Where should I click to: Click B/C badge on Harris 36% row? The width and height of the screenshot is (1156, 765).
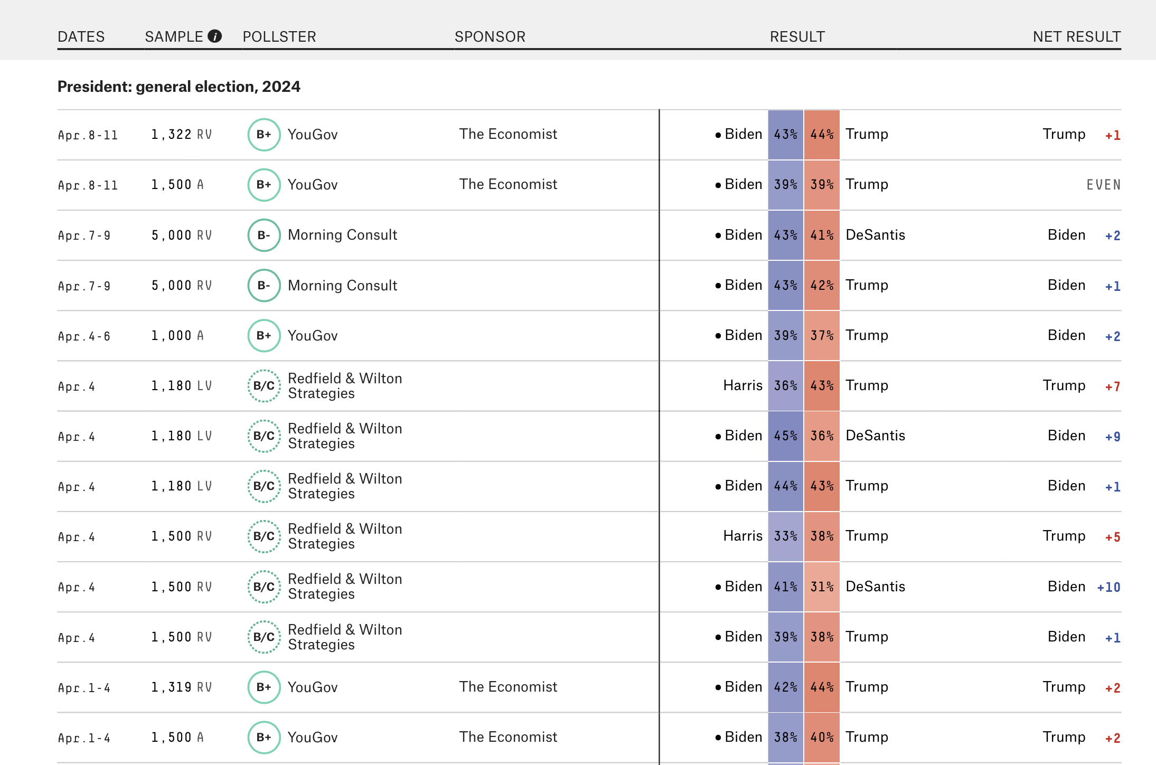[264, 386]
